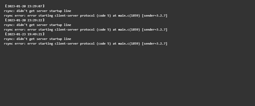This screenshot has width=255, height=106.
Task: Click the rsync error: prefix in the last error line
Action: (x=15, y=44)
